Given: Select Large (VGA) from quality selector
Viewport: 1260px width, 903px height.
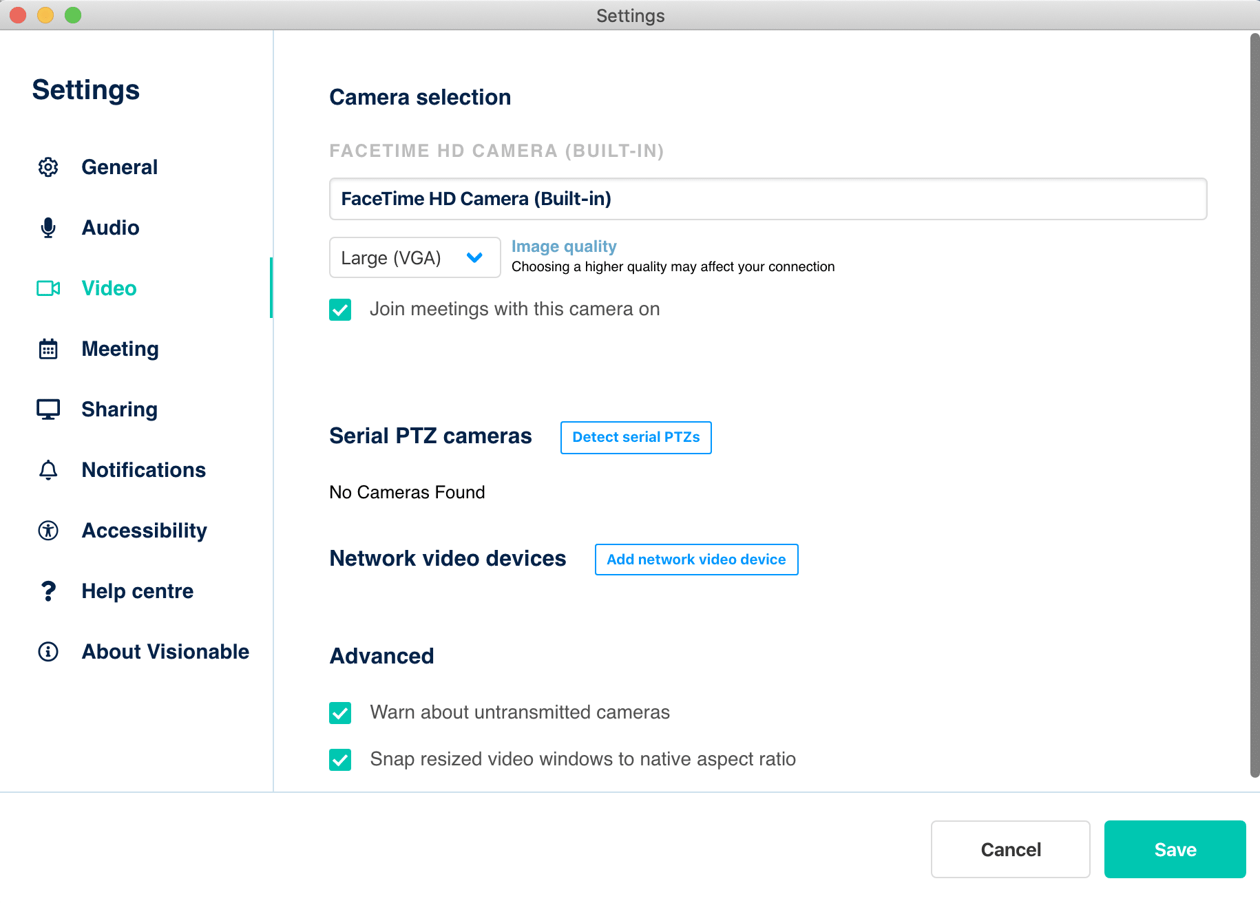Looking at the screenshot, I should pos(414,257).
